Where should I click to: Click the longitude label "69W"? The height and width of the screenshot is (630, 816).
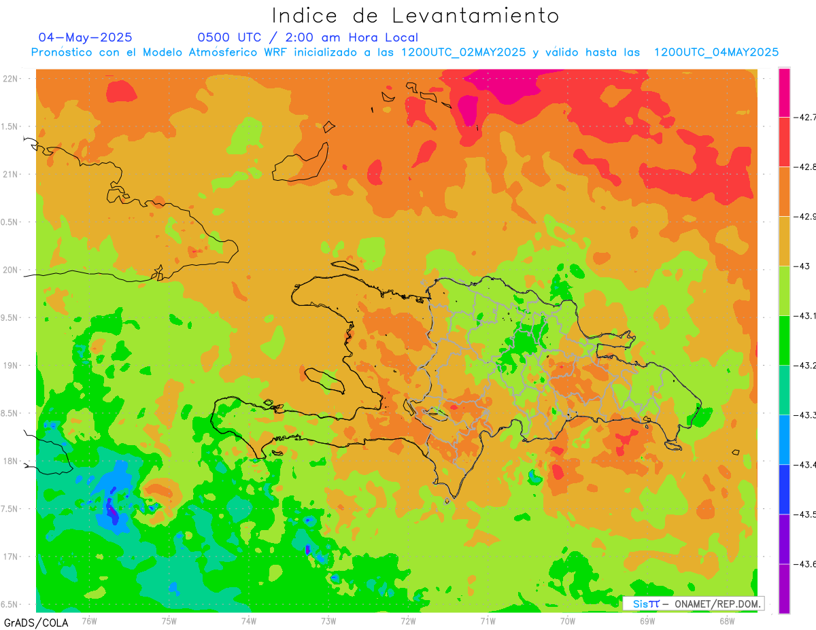(647, 620)
